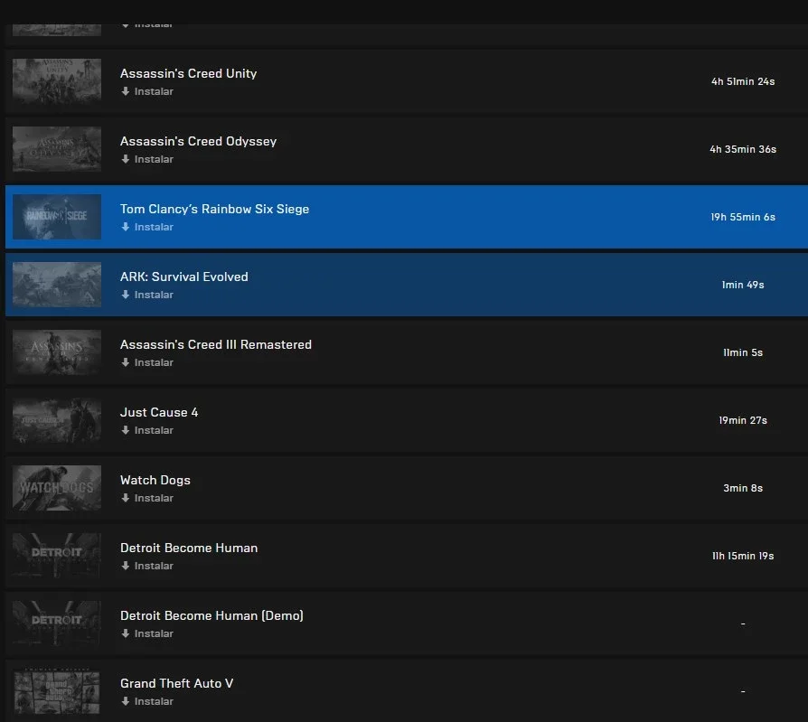Click install arrow icon for ARK: Survival Evolved
This screenshot has width=808, height=722.
pos(126,295)
